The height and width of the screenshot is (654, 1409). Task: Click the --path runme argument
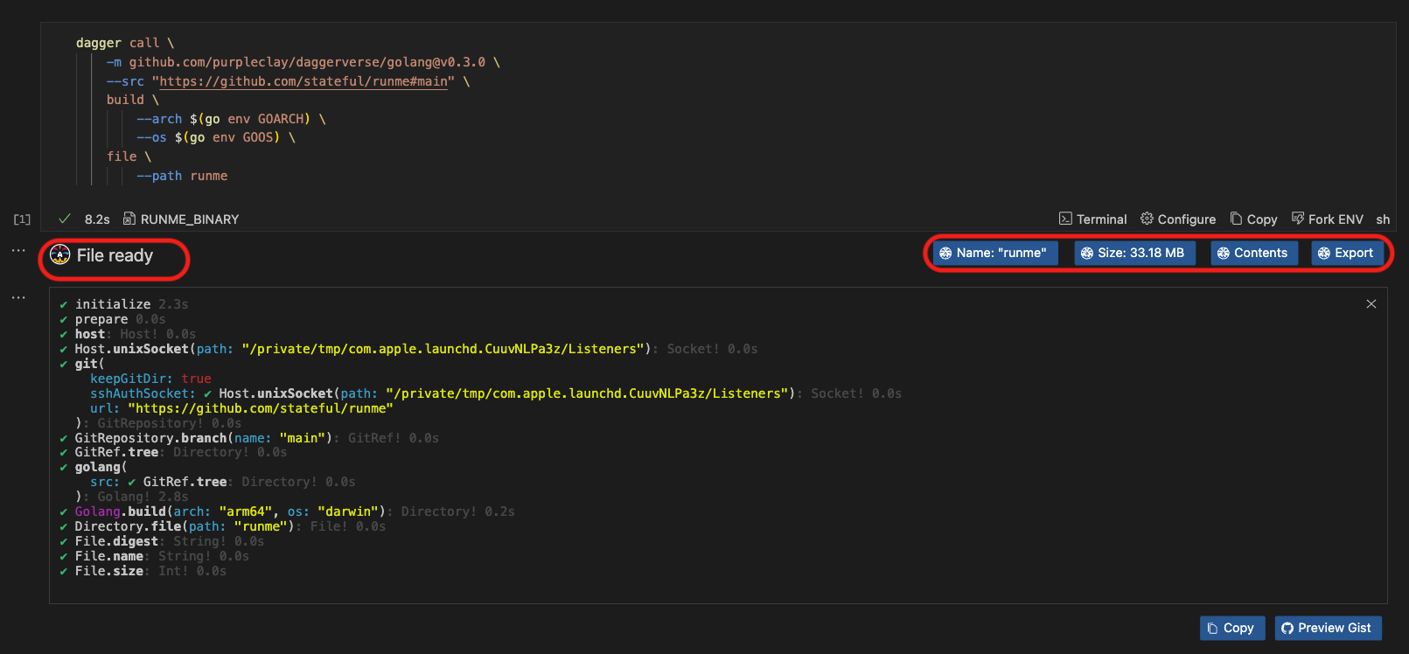tap(182, 176)
